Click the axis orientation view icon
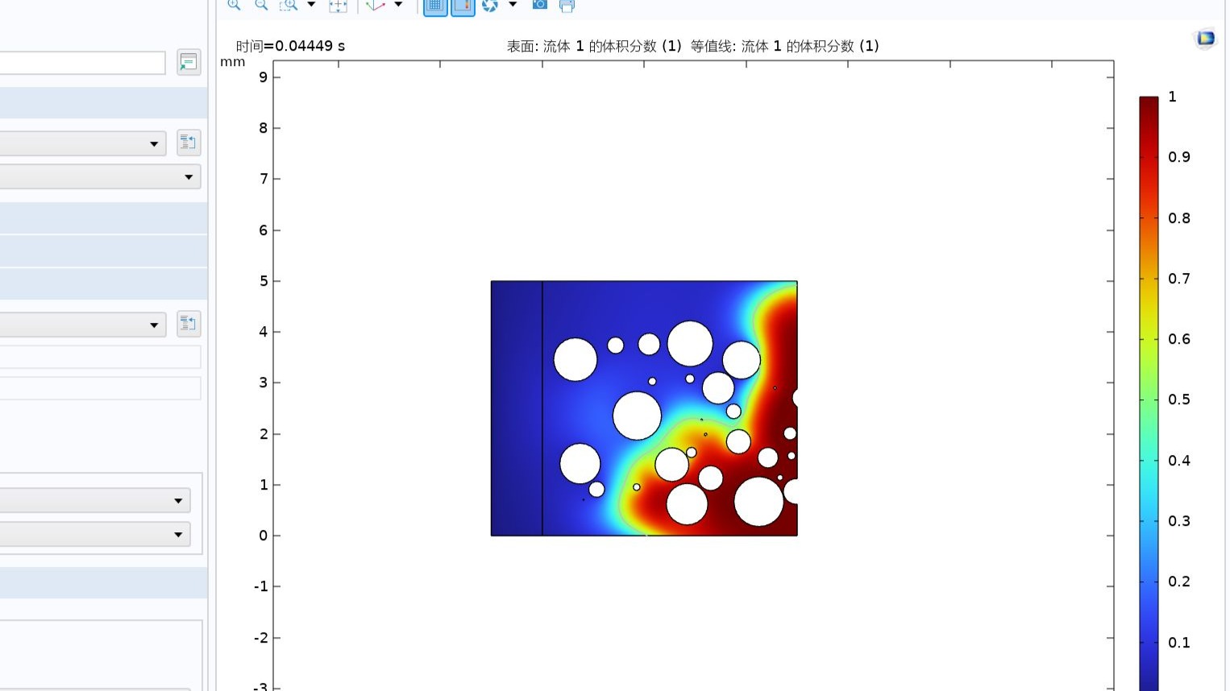Screen dimensions: 1230x691 pyautogui.click(x=376, y=5)
